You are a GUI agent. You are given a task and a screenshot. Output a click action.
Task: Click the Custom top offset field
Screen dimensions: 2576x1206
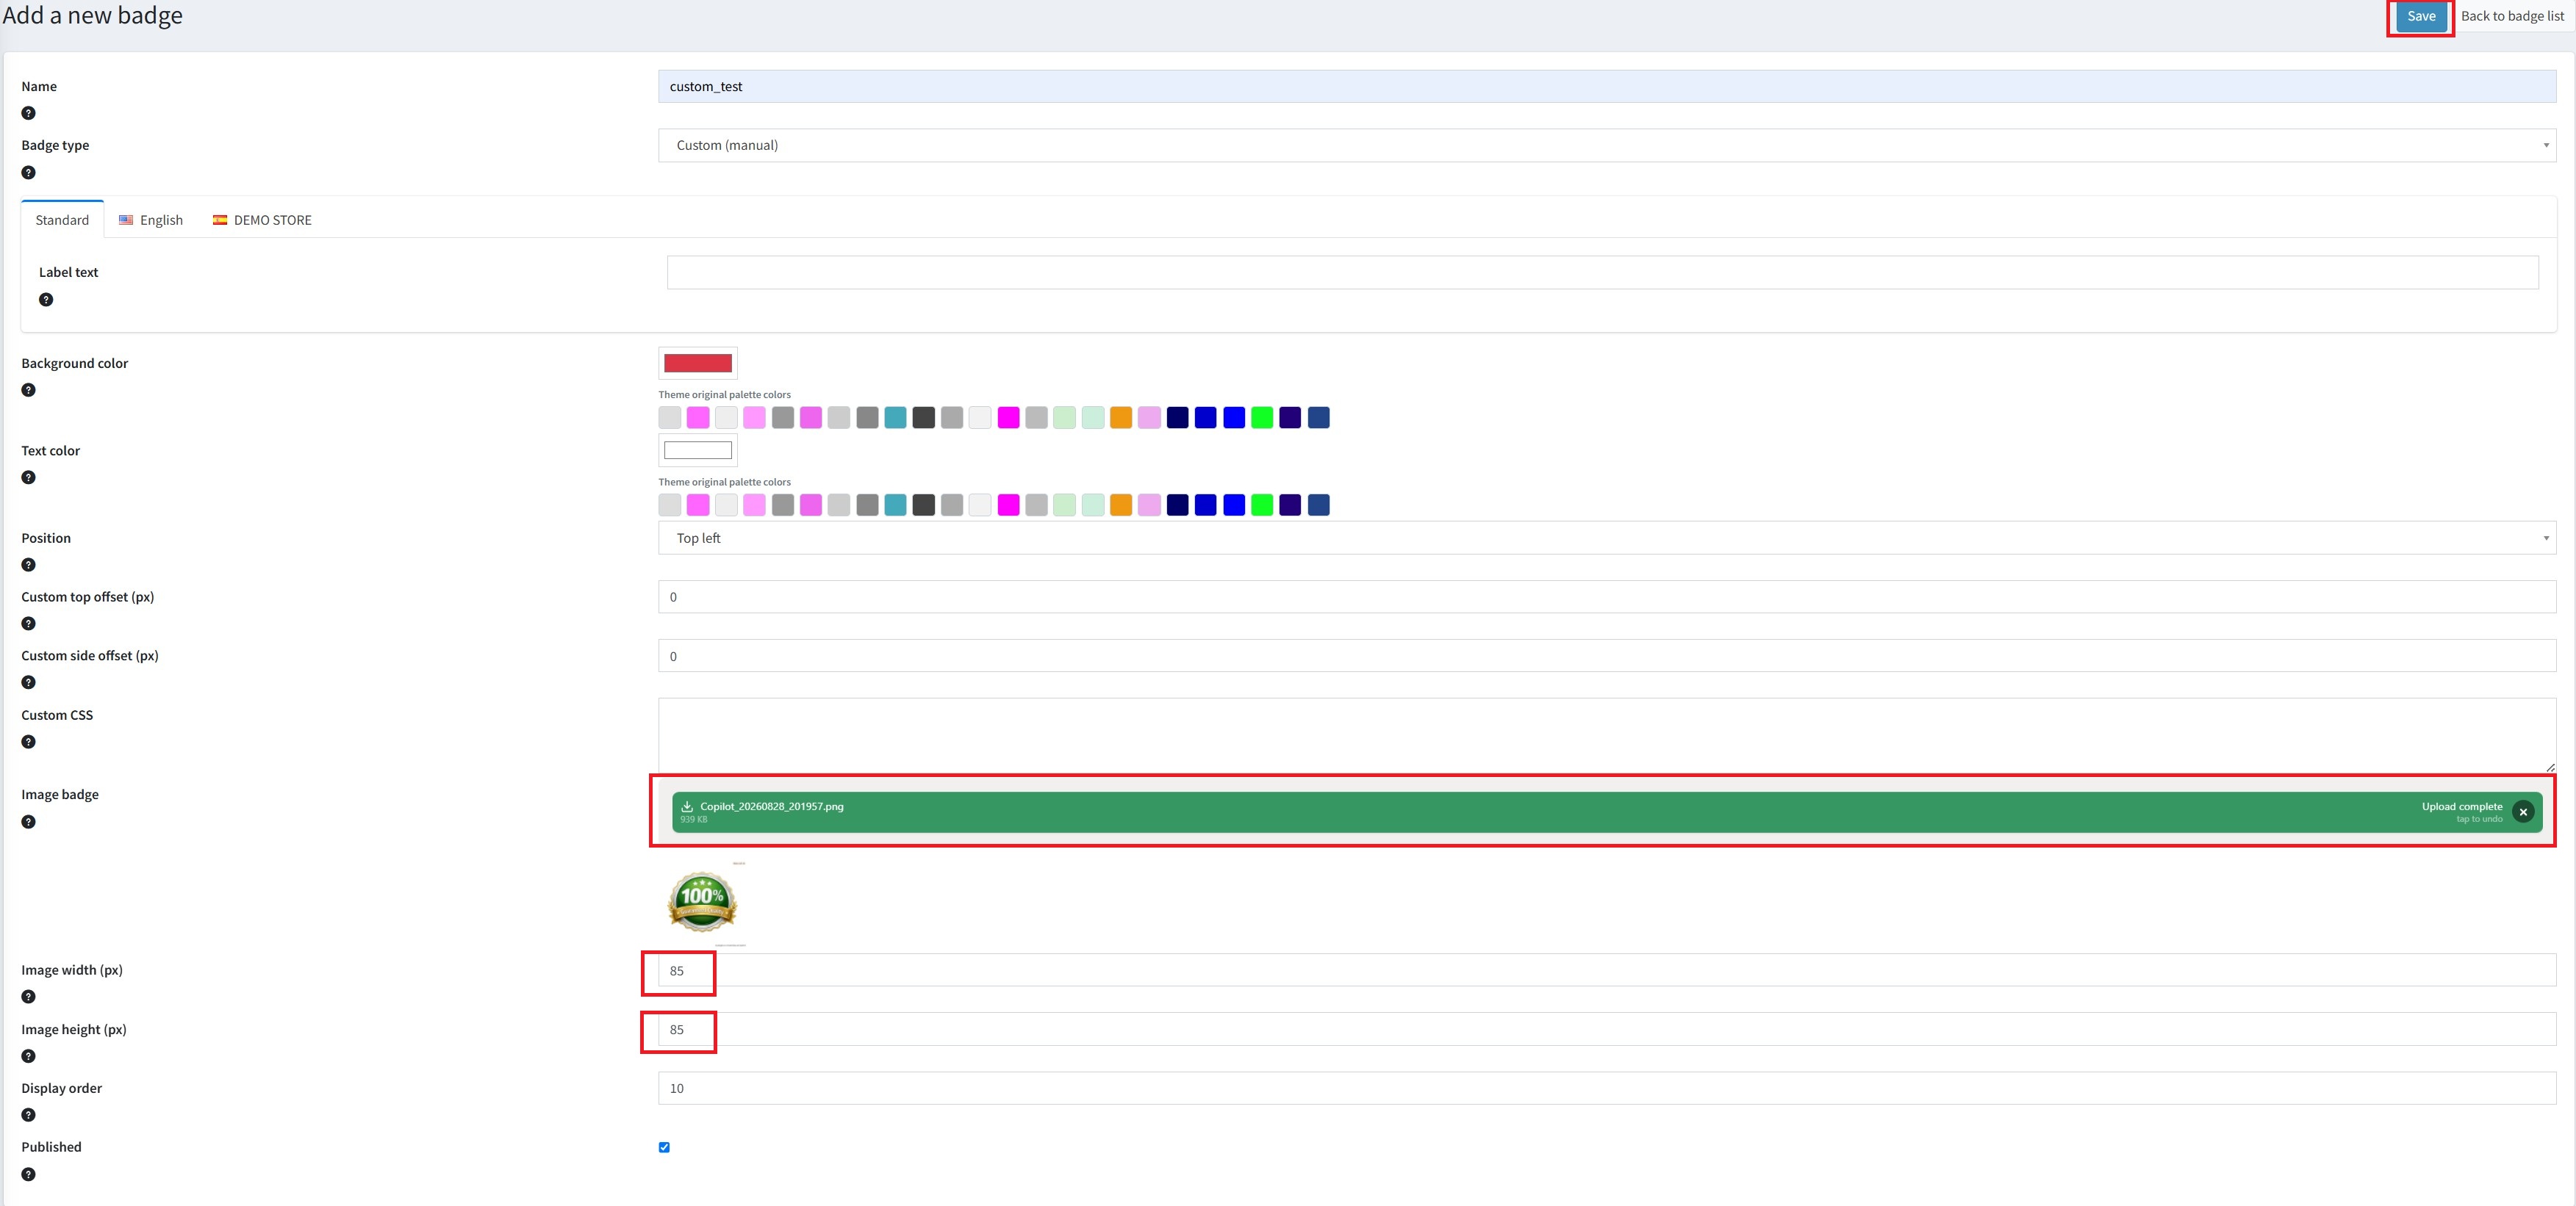click(x=1607, y=596)
